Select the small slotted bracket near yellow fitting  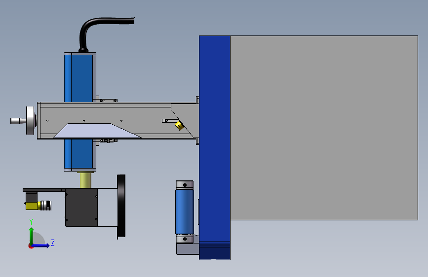point(169,121)
